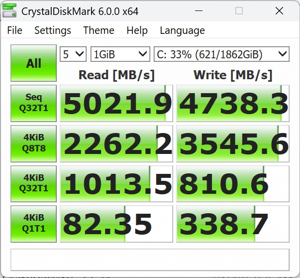Click the 4KiB Q8T8 read result 2262.2
The width and height of the screenshot is (300, 278).
click(x=116, y=143)
